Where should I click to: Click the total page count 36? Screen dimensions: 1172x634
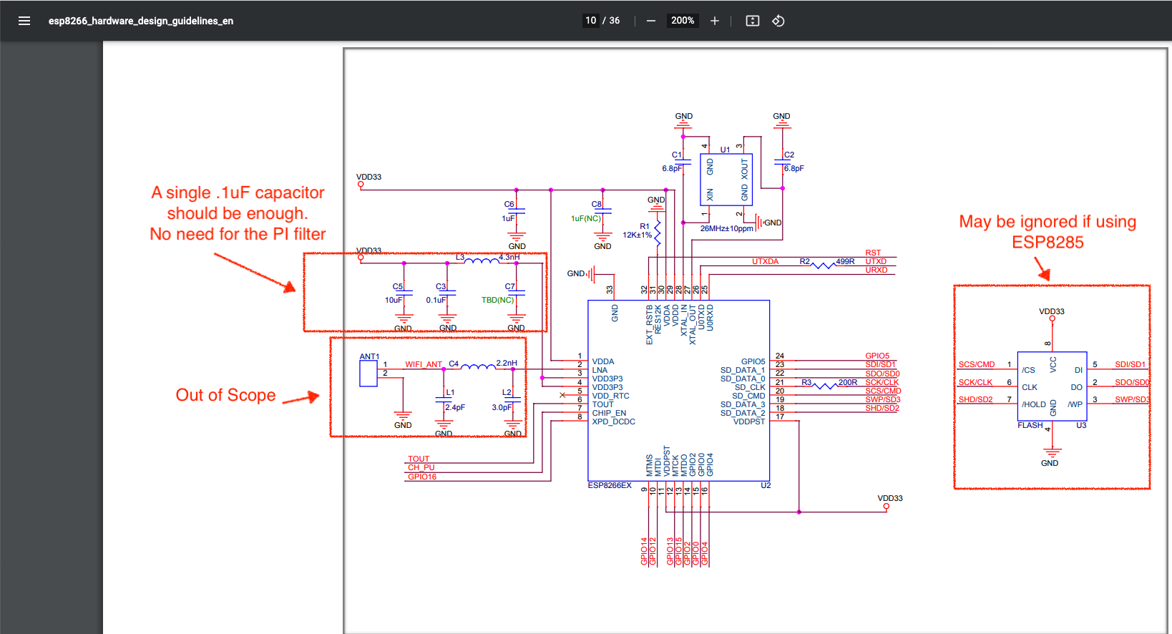coord(615,21)
